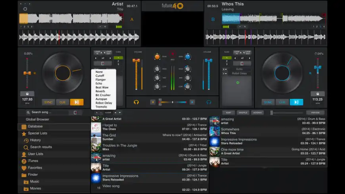Toggle play/pause on deck B
345x194 pixels.
(296, 102)
